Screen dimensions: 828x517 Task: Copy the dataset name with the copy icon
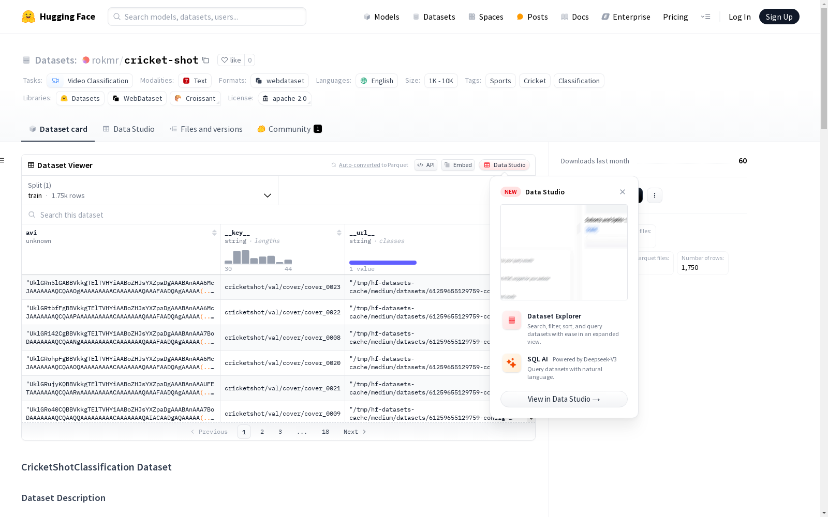click(205, 60)
